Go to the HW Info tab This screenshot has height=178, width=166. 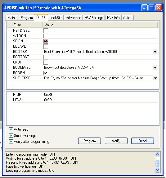point(113,18)
